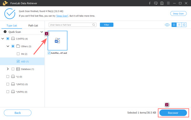Toggle the Others (3) checkbox

point(13,46)
